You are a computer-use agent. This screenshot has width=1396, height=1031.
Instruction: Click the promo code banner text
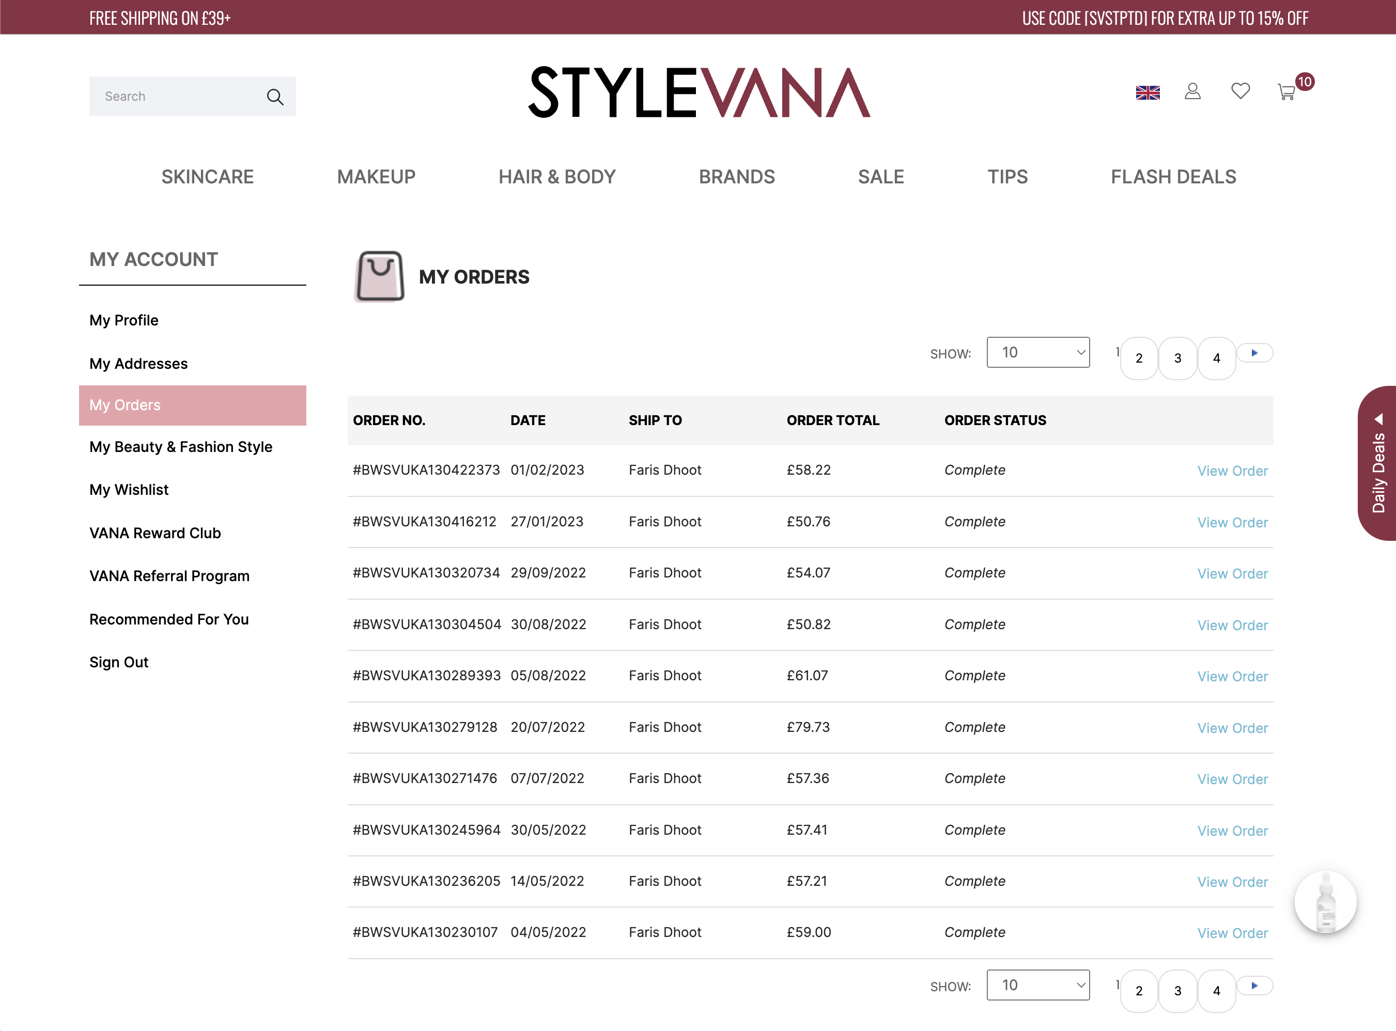click(1165, 18)
